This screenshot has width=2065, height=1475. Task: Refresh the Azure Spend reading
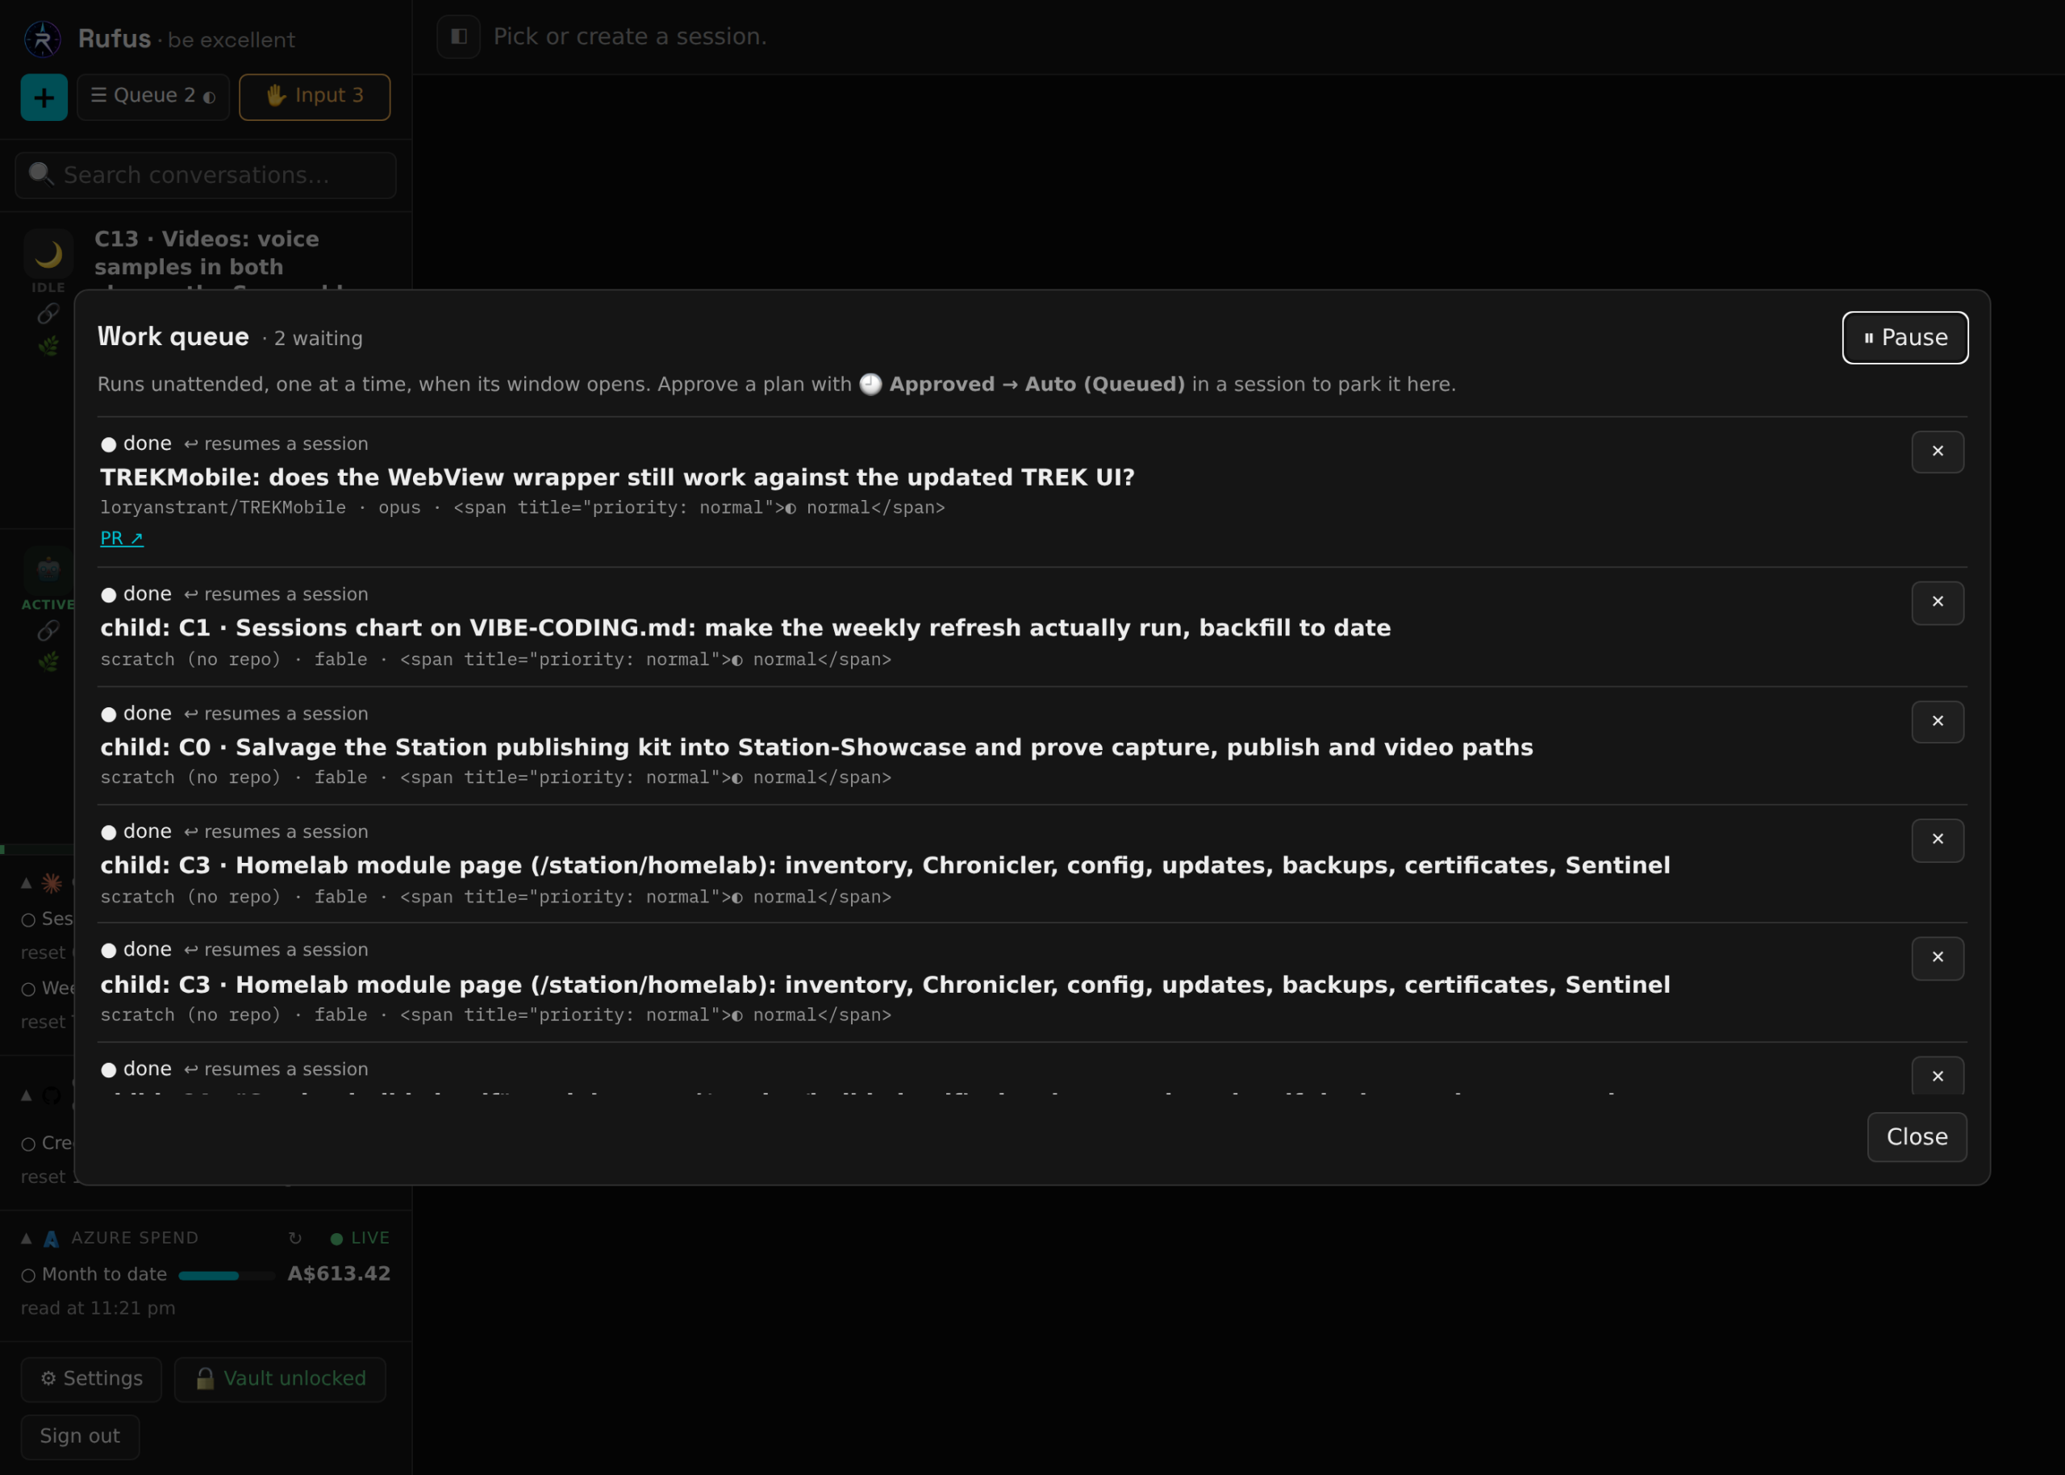294,1238
